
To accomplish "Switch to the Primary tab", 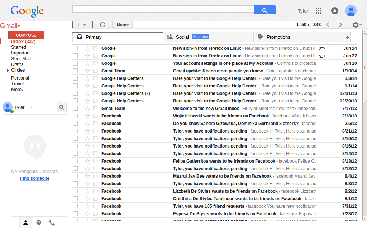I will click(118, 37).
